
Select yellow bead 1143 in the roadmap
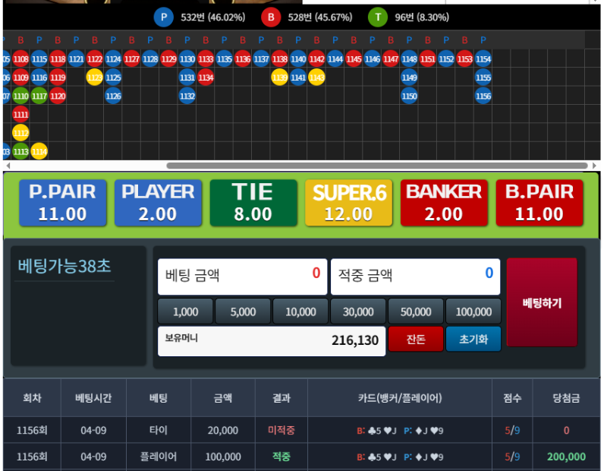[316, 77]
